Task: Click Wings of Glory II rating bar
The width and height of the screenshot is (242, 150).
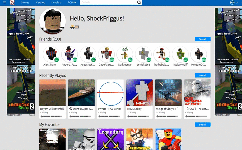Action: 168,116
